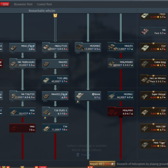Click the Researchable vehicles header
Viewport: 168px width, 168px height.
42,10
